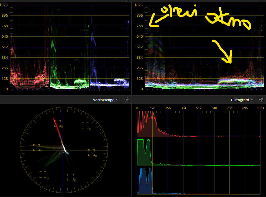Click the green channel histogram graph

pyautogui.click(x=198, y=153)
